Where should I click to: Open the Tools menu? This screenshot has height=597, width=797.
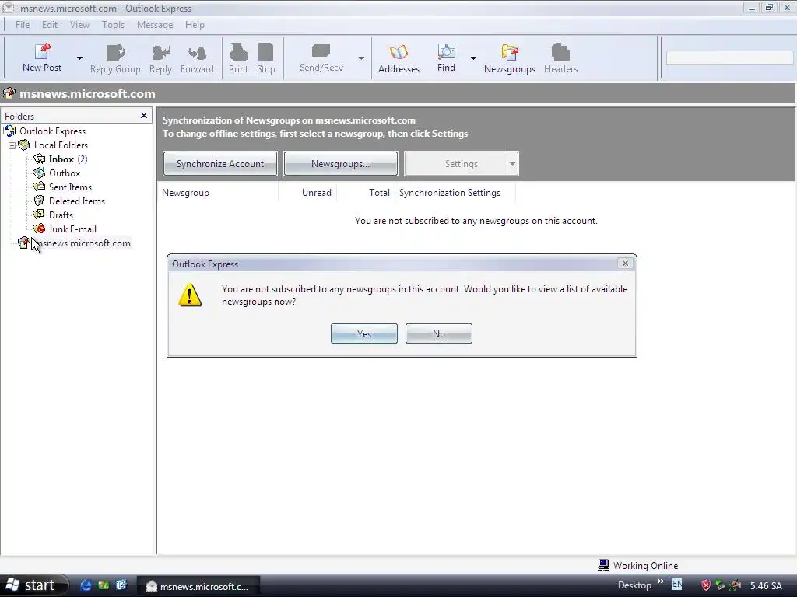(113, 25)
